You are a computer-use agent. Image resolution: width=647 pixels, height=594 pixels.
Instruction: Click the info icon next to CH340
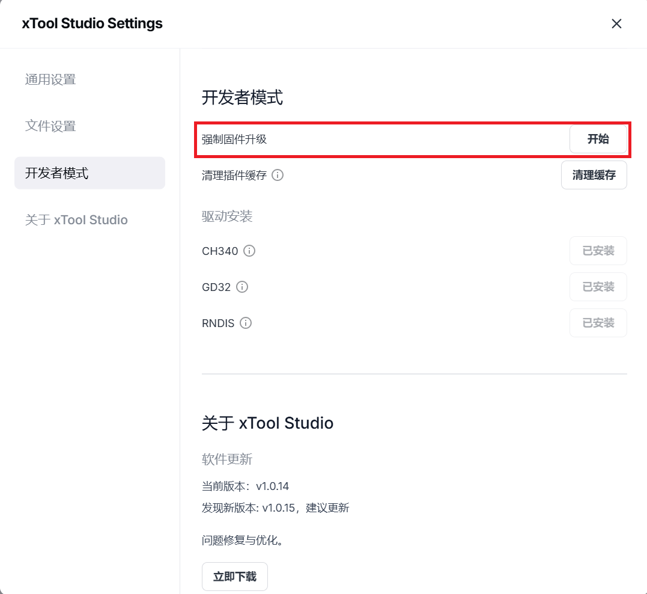click(249, 251)
